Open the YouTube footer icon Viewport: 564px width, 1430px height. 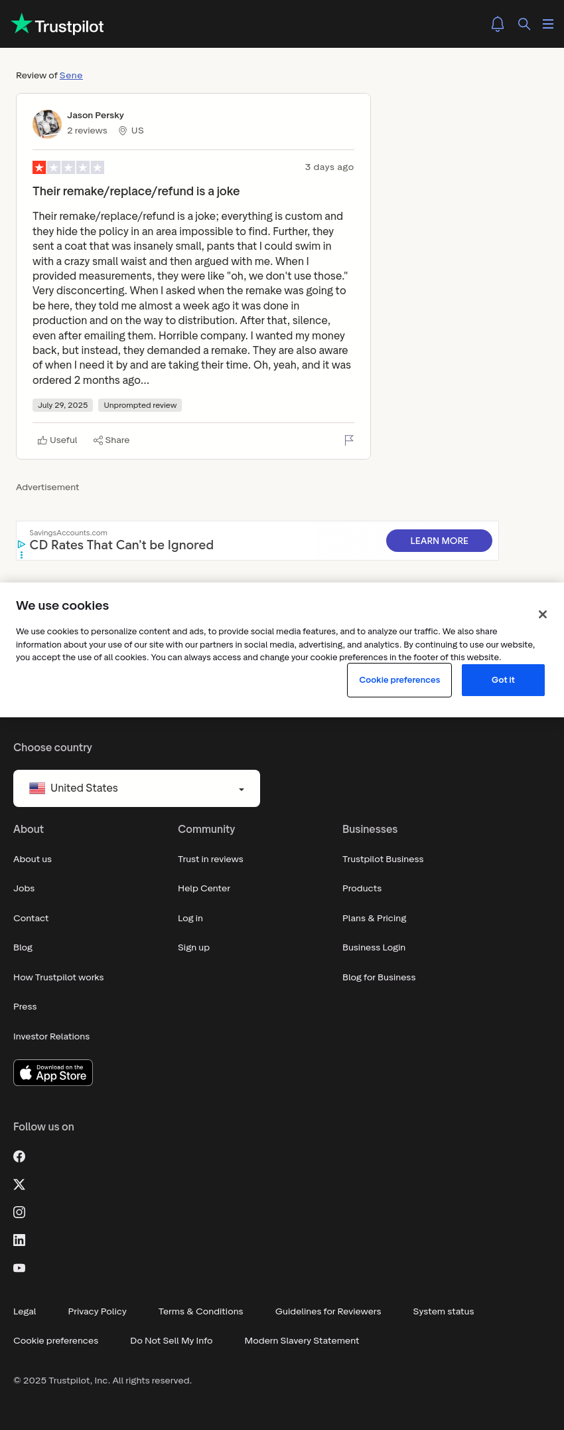pos(19,1268)
